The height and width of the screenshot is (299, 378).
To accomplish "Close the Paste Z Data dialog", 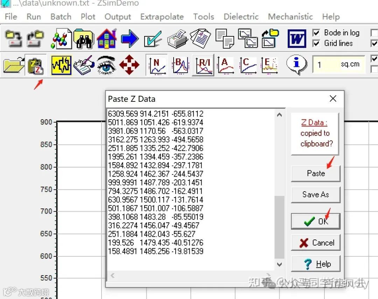I will (x=333, y=99).
